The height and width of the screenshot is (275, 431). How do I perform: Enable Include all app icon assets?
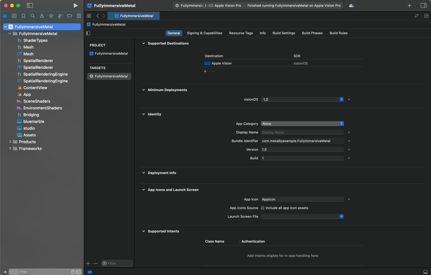pyautogui.click(x=262, y=208)
